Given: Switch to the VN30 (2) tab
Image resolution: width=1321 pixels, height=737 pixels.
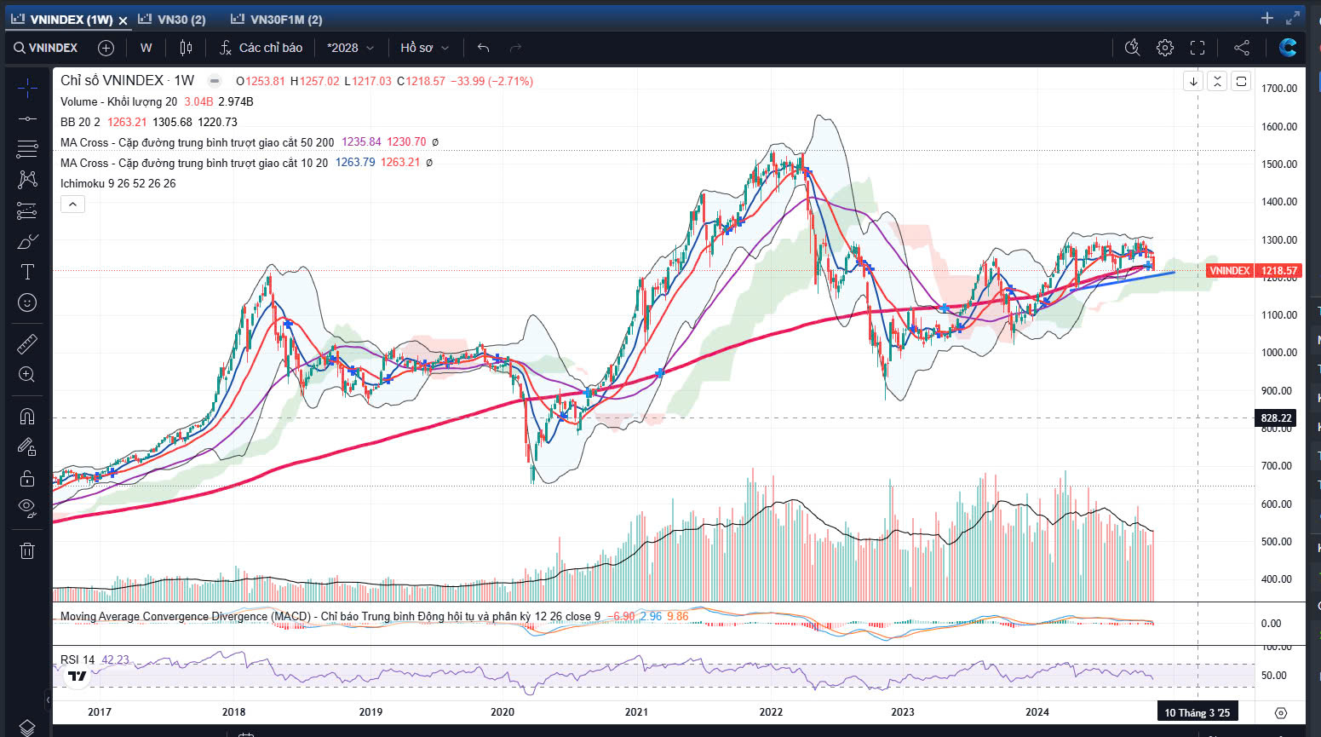Looking at the screenshot, I should click(x=173, y=19).
